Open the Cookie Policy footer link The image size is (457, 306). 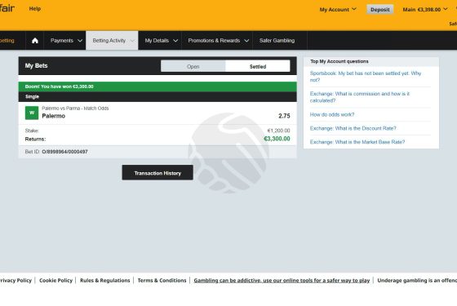(55, 281)
